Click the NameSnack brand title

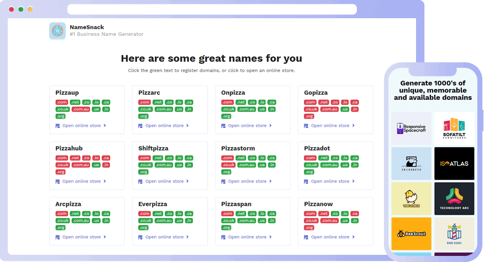pyautogui.click(x=87, y=27)
